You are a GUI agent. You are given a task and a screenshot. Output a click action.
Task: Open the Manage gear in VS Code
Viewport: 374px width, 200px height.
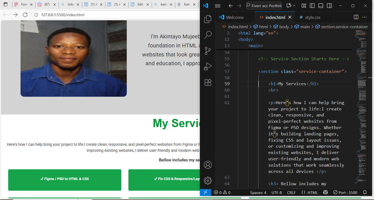(208, 181)
